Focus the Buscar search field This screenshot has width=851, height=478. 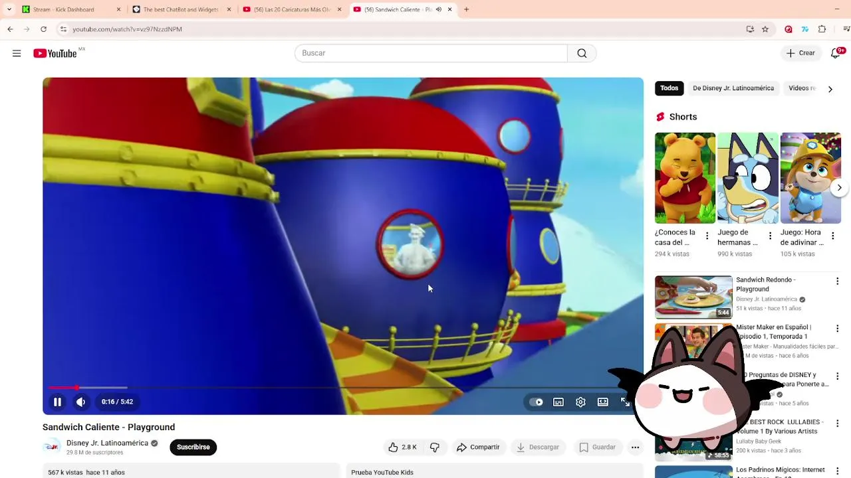point(431,53)
